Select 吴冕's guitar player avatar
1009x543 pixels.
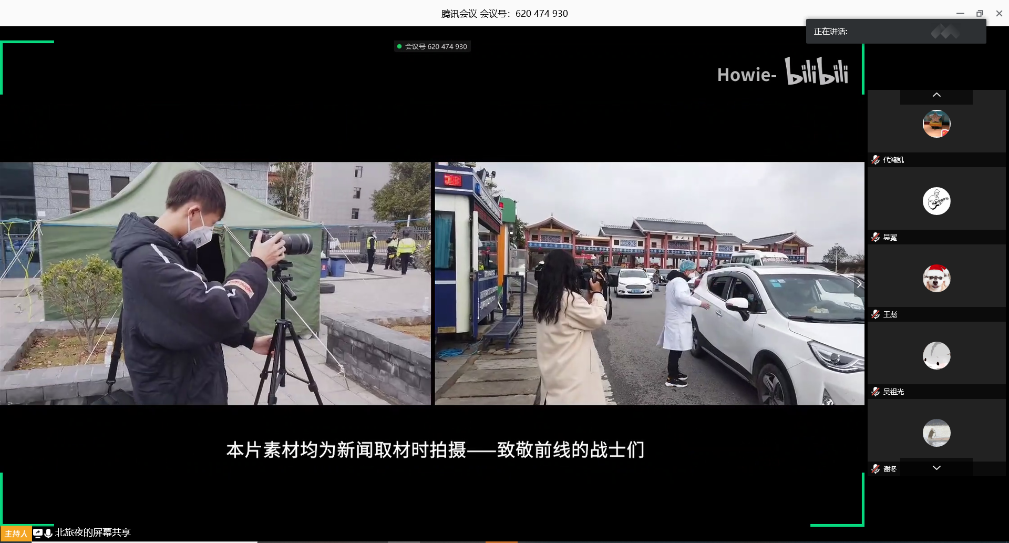point(936,201)
